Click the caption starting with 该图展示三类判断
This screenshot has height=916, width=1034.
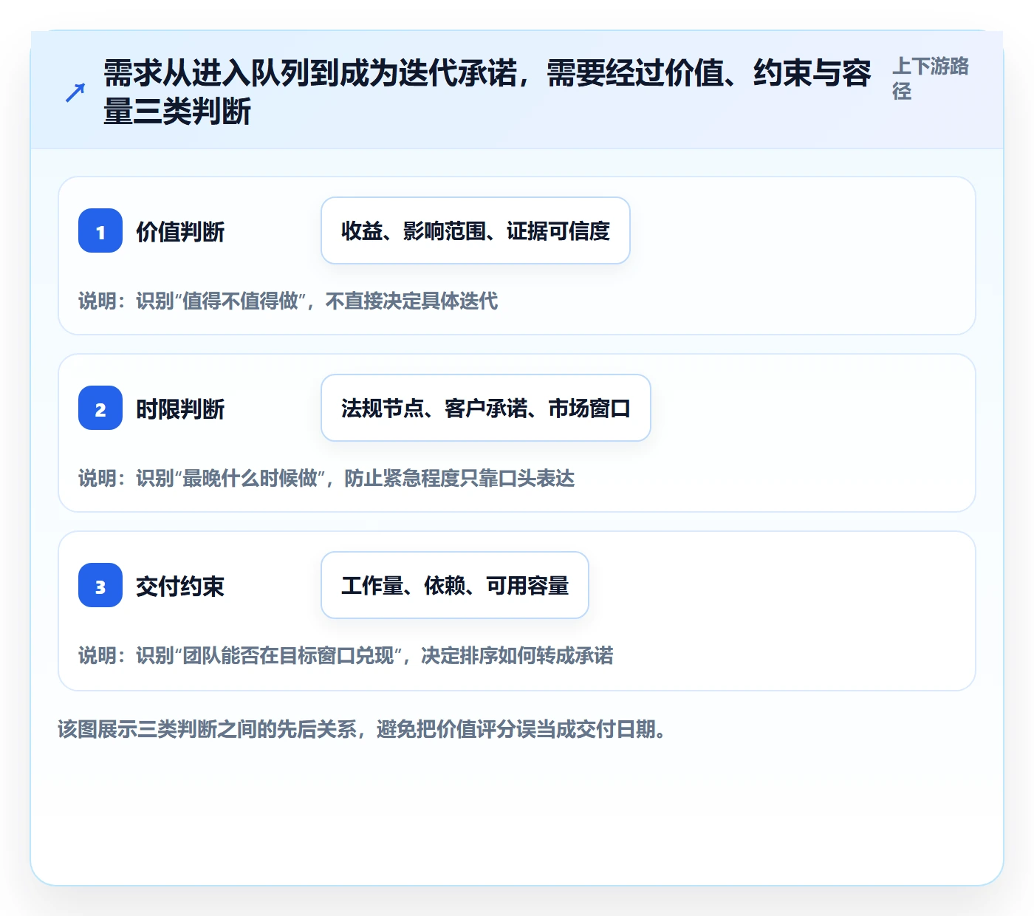tap(362, 729)
